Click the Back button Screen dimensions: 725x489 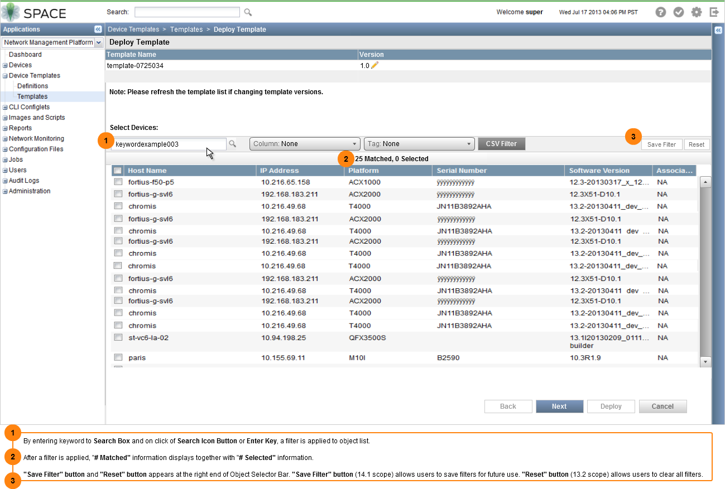[x=508, y=406]
